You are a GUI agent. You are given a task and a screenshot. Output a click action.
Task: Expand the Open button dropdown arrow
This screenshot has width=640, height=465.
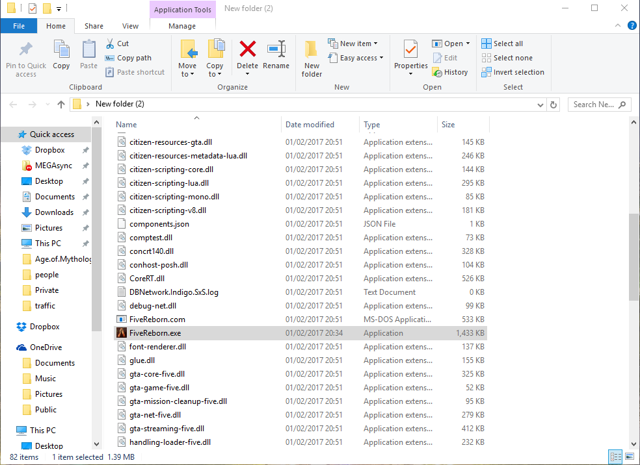(468, 44)
